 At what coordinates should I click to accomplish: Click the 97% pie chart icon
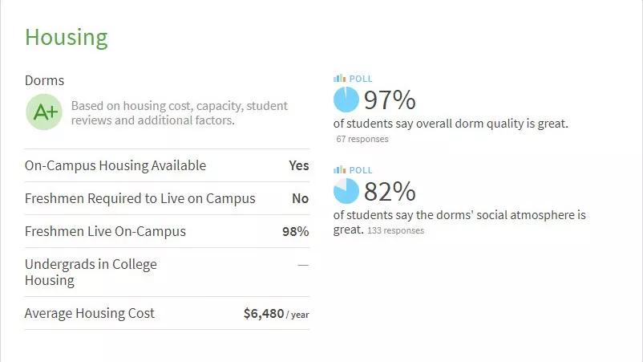(346, 100)
